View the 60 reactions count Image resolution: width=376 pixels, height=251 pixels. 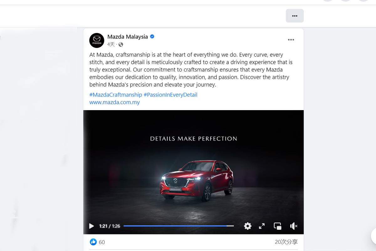[x=102, y=242]
